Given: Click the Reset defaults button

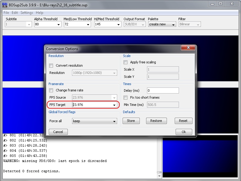Looking at the screenshot, I should [x=183, y=121].
